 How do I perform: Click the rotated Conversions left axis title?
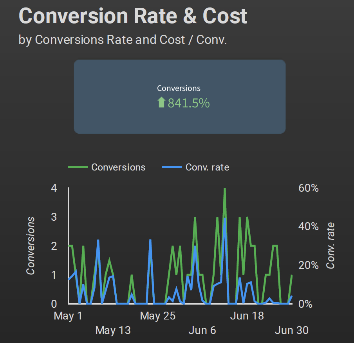coord(31,245)
